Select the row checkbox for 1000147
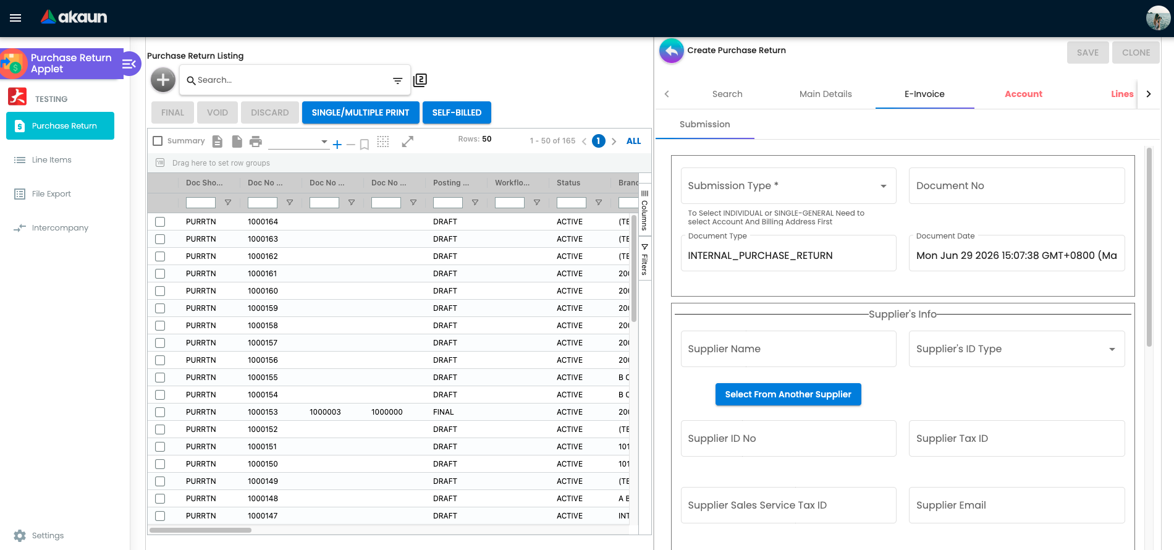The height and width of the screenshot is (550, 1174). click(160, 516)
